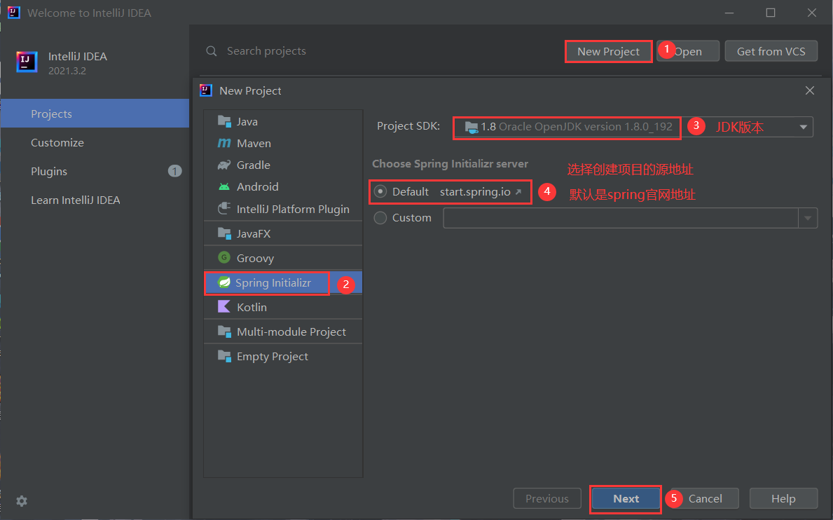Viewport: 833px width, 520px height.
Task: Click the Plugins update count badge
Action: 174,171
